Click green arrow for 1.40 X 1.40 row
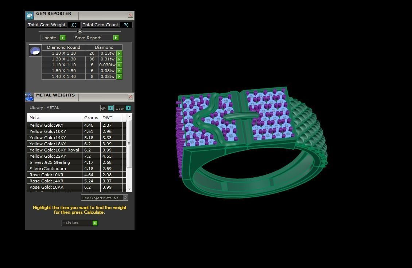The height and width of the screenshot is (268, 412). pos(119,76)
